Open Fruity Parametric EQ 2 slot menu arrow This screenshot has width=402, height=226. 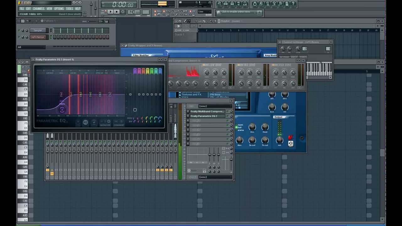[x=188, y=116]
